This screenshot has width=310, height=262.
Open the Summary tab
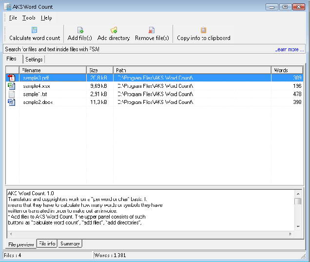coord(70,243)
